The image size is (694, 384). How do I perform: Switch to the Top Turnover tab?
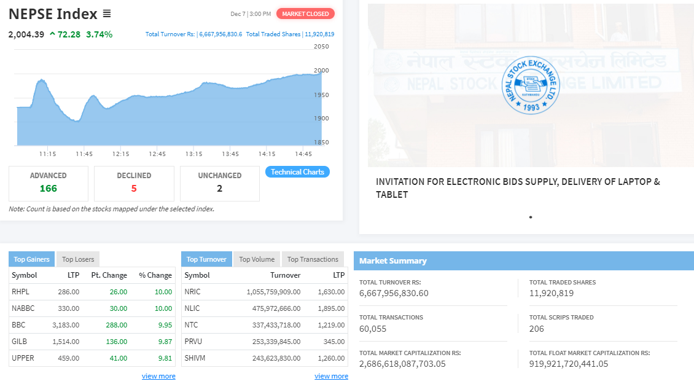206,259
